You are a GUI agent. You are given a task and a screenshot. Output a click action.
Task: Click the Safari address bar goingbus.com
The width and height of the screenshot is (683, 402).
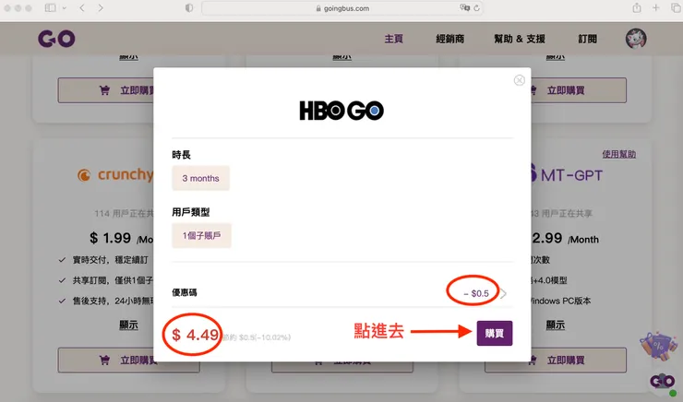click(341, 8)
